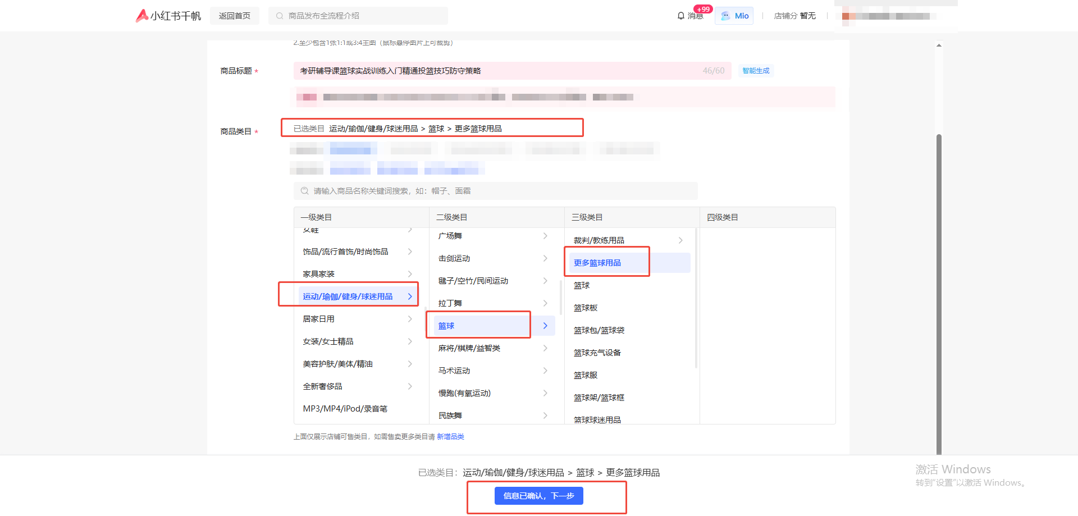
Task: Select 运动/瑜伽/健身/球迷用品 first-level category
Action: (348, 296)
